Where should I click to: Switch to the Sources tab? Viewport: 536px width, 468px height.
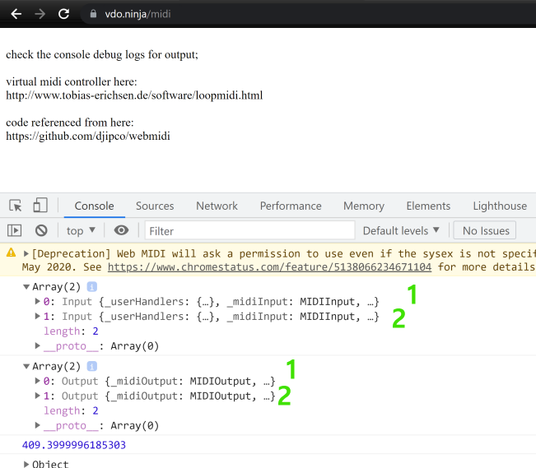(x=155, y=206)
